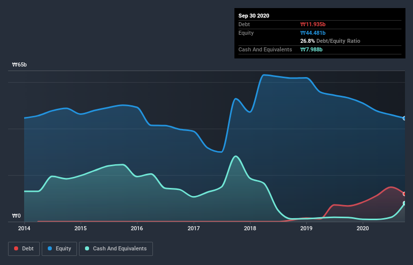
Task: Toggle the Cash And Equivalents legend button
Action: coord(116,249)
